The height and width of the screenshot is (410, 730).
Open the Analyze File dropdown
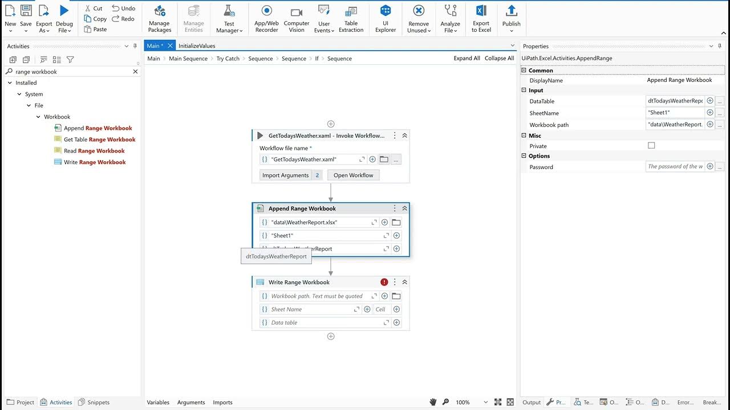pos(451,27)
